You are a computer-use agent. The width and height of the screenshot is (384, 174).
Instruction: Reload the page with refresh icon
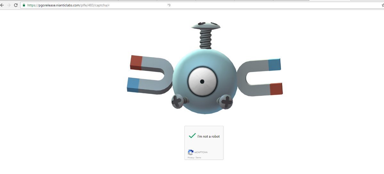coord(16,5)
